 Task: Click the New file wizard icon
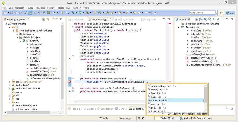pyautogui.click(x=5, y=13)
